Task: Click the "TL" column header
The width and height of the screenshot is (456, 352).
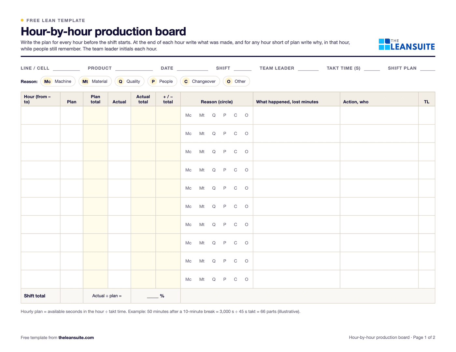Action: [x=427, y=99]
